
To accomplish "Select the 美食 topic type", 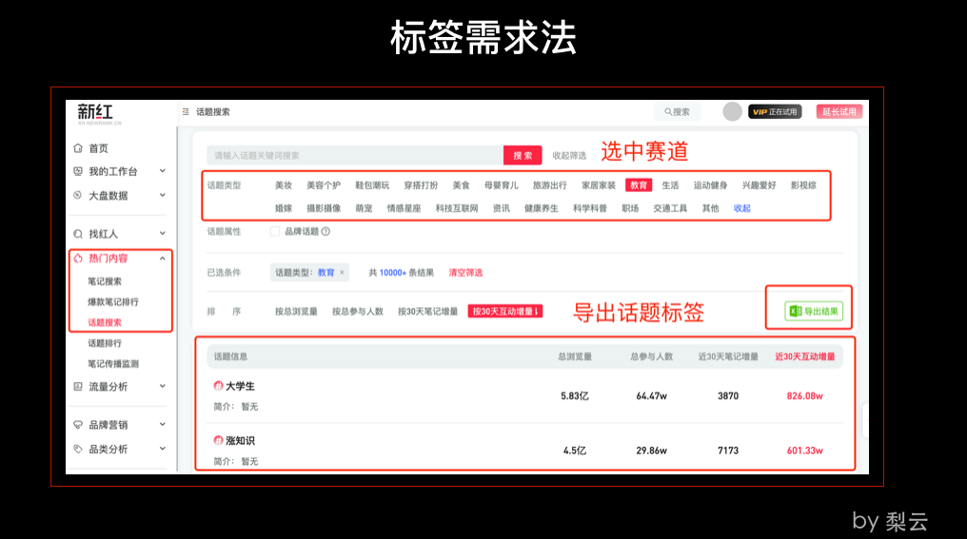I will [462, 184].
